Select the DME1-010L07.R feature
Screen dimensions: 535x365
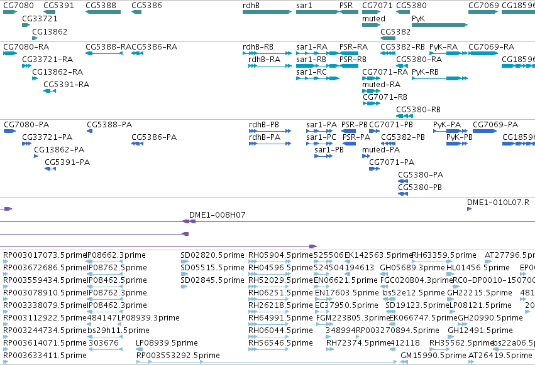pyautogui.click(x=498, y=203)
